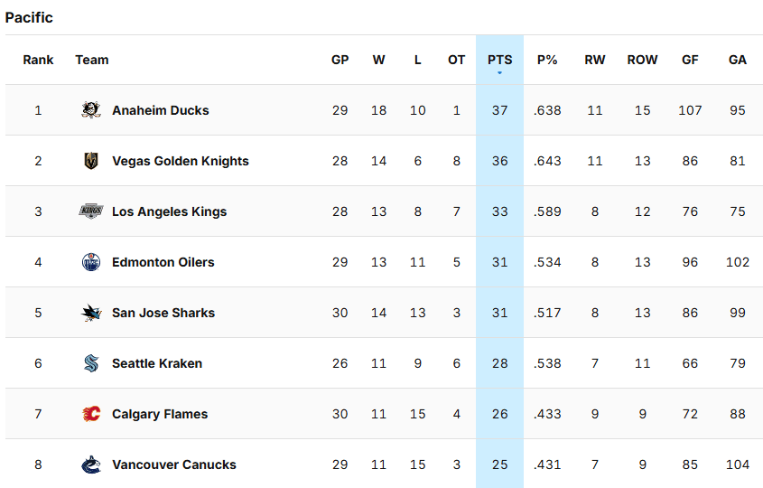This screenshot has height=488, width=763.
Task: Open the Seattle Kraken team link
Action: coord(156,363)
